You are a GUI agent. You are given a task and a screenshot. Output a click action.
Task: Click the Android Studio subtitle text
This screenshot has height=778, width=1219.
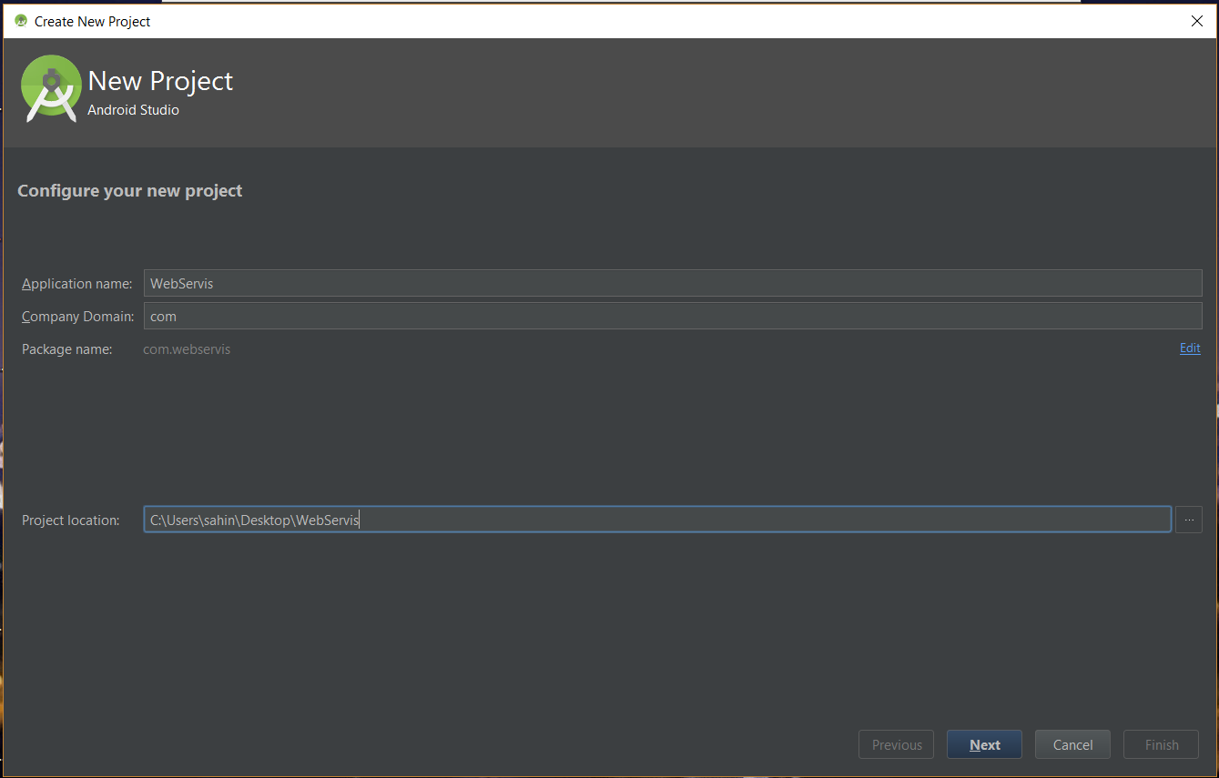[133, 110]
